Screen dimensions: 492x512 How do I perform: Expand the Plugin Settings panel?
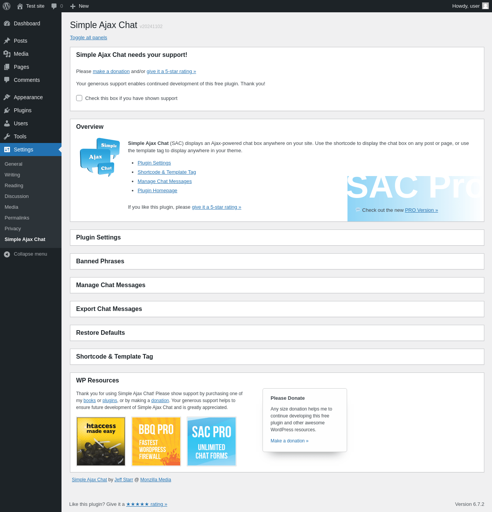tap(277, 238)
